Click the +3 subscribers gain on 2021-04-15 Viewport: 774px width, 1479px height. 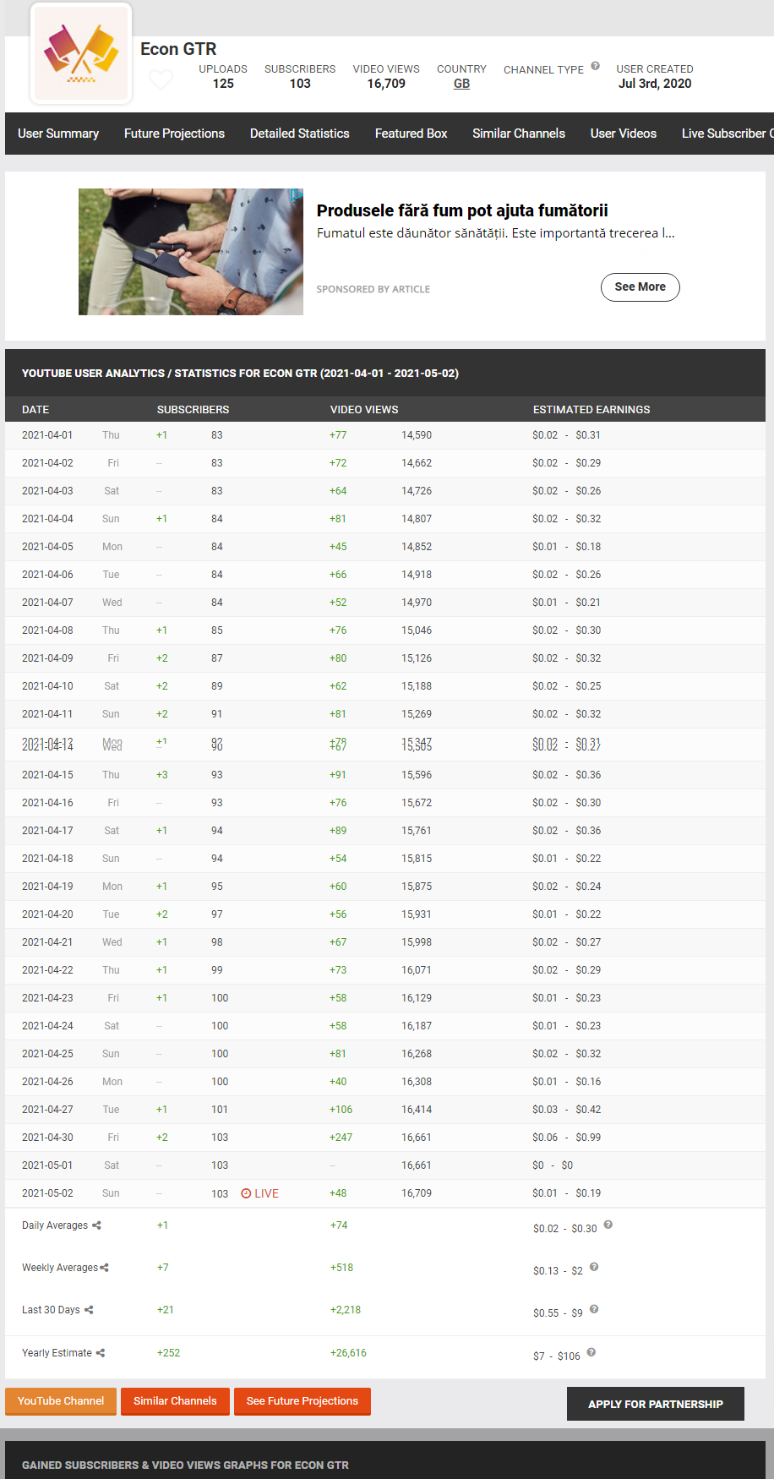162,775
